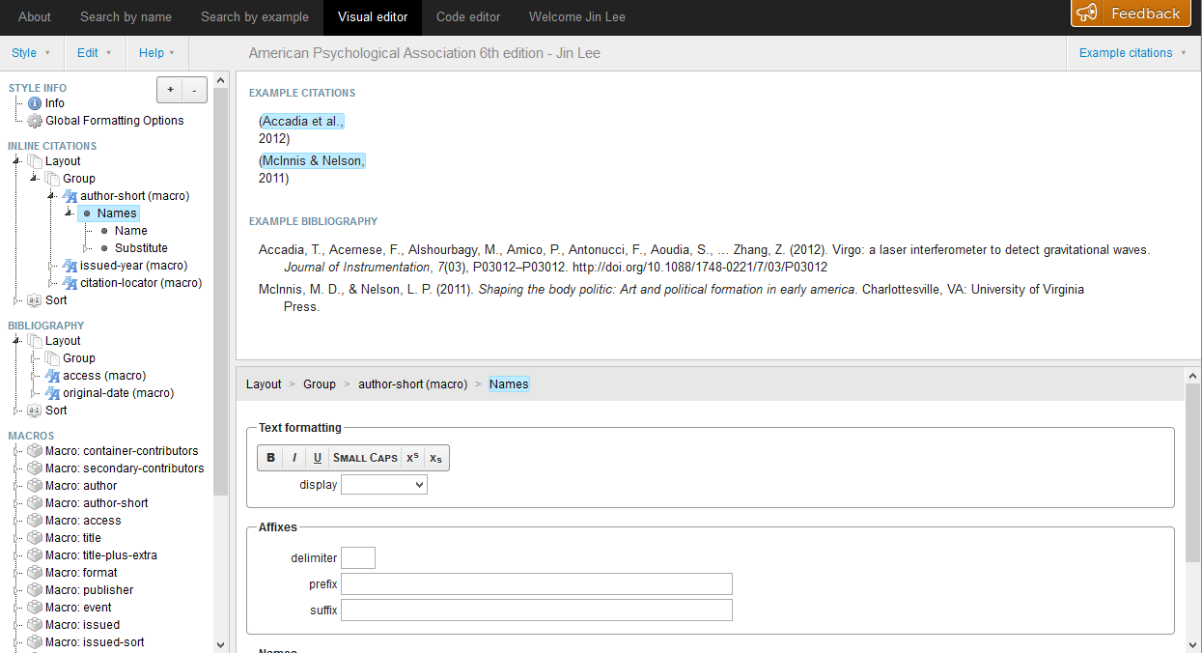
Task: Click the Welcome Jin Lee tab
Action: click(x=577, y=16)
